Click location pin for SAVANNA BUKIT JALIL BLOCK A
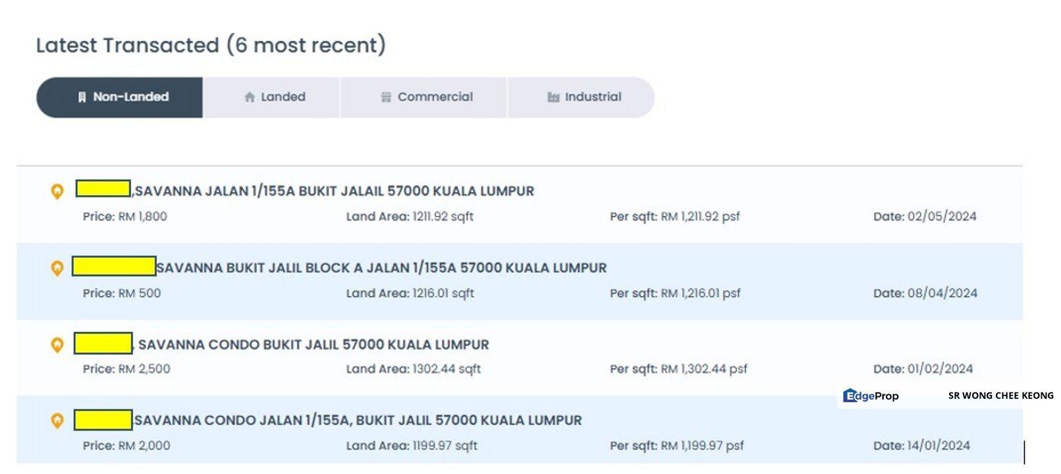This screenshot has height=474, width=1061. point(59,267)
